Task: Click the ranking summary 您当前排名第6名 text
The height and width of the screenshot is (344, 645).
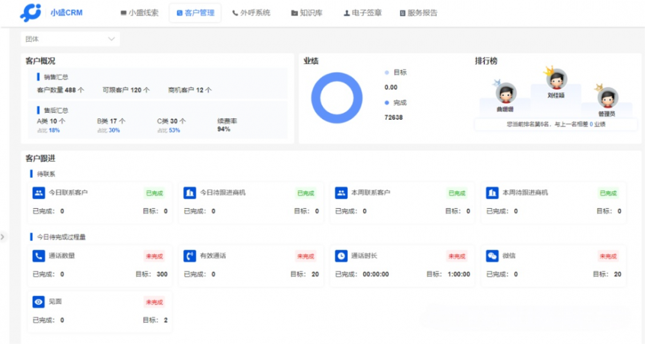Action: (x=556, y=124)
